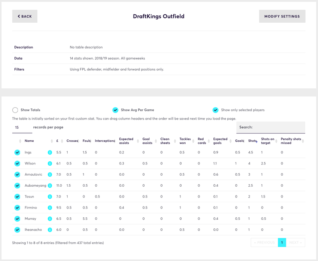Screen dimensions: 318x261
Task: Open Modify Settings
Action: pos(282,16)
